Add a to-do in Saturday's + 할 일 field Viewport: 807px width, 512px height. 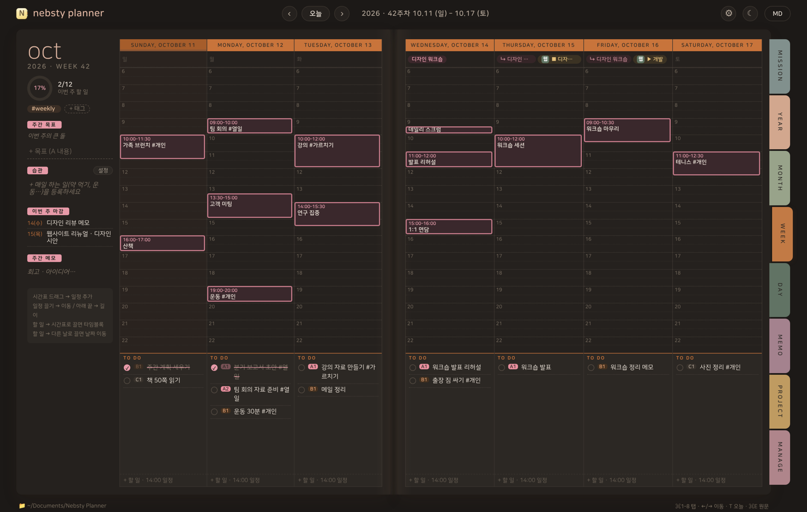tap(717, 480)
